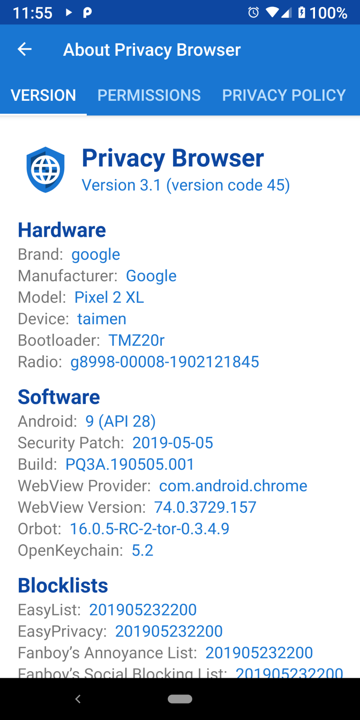This screenshot has height=720, width=360.
Task: Switch to the PERMISSIONS tab
Action: pos(149,95)
